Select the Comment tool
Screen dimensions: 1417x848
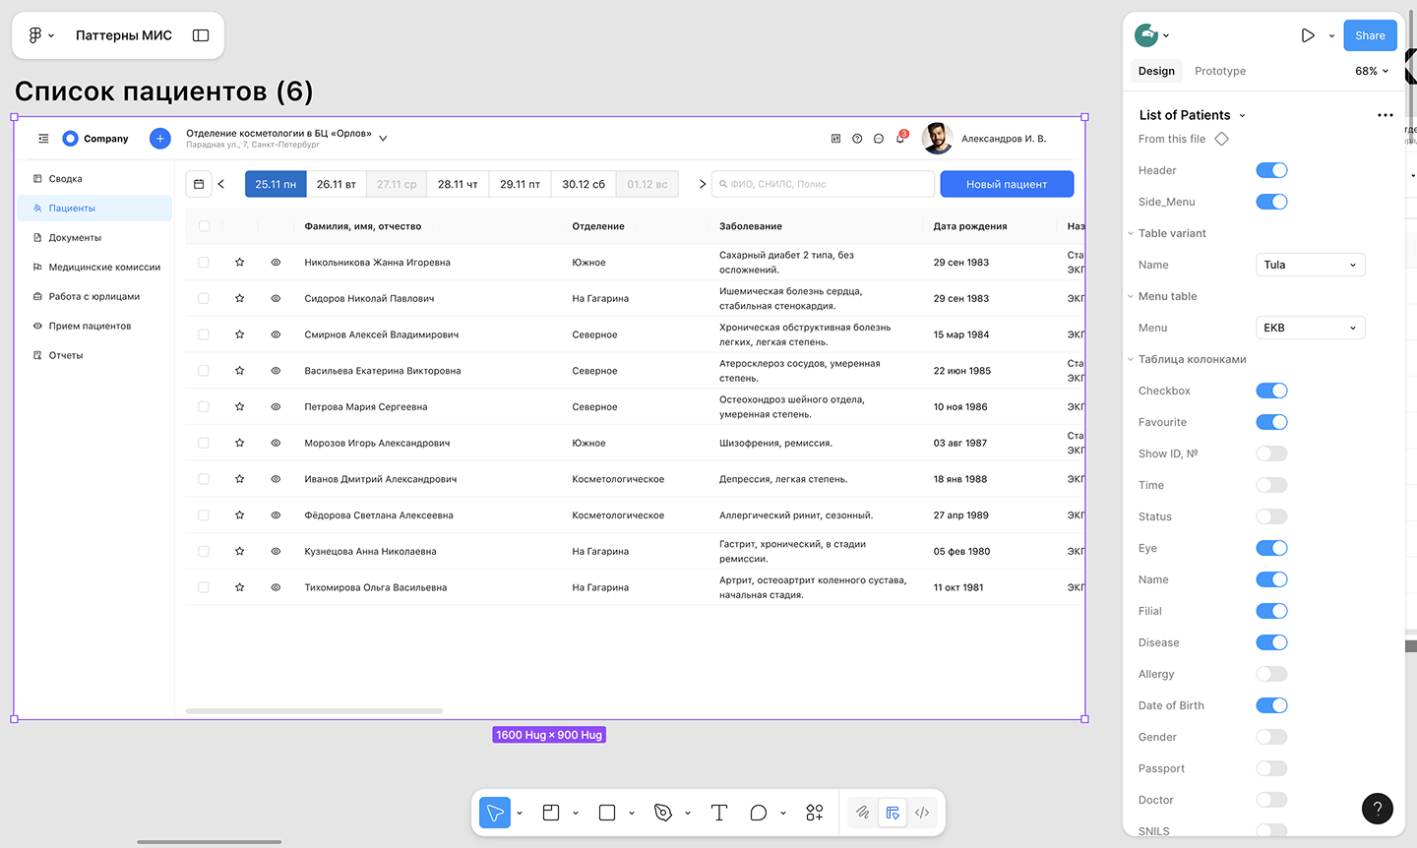[758, 813]
